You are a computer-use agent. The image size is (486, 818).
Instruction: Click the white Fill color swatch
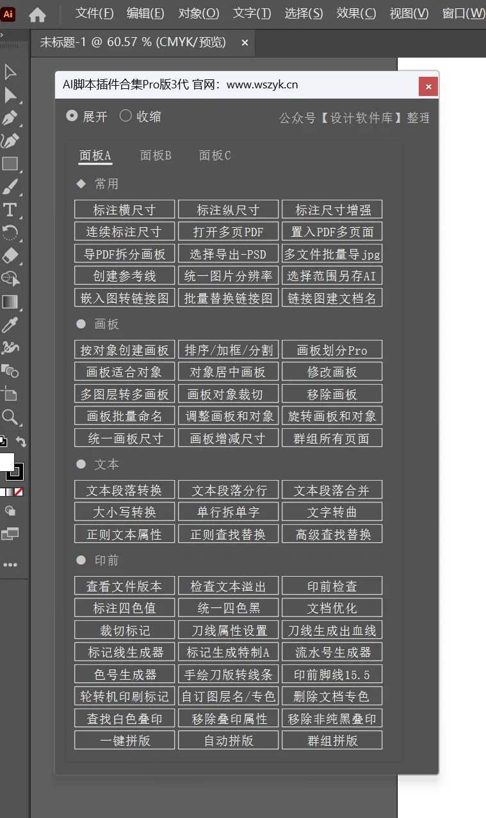[6, 461]
